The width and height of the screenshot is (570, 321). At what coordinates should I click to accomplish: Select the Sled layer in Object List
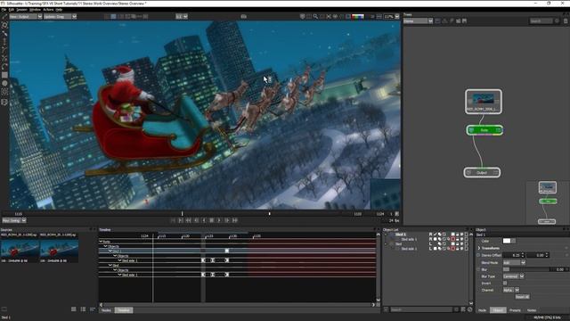tap(398, 244)
